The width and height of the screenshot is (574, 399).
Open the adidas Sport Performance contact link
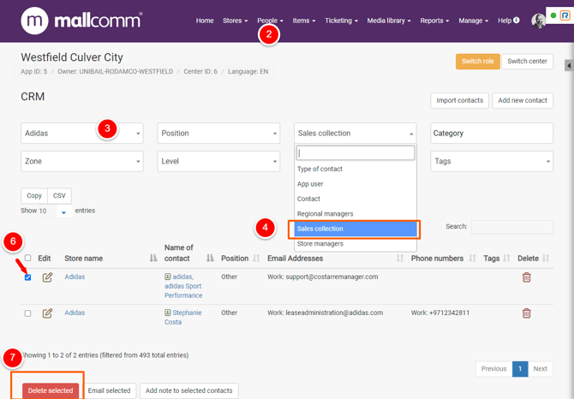183,286
